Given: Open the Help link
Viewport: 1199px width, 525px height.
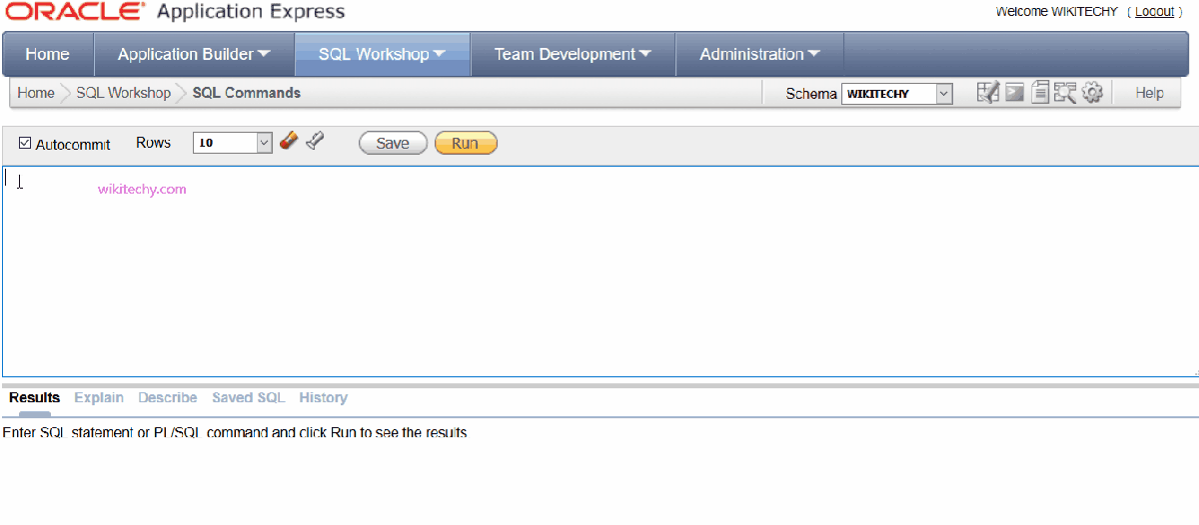Looking at the screenshot, I should pyautogui.click(x=1150, y=93).
